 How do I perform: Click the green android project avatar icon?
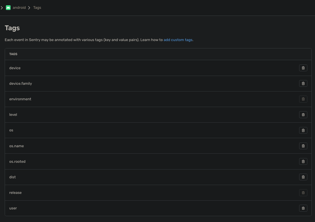click(9, 7)
